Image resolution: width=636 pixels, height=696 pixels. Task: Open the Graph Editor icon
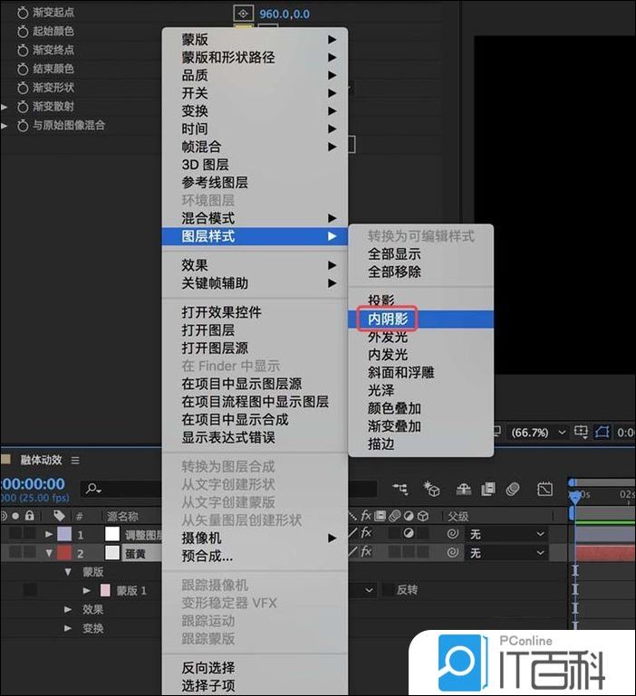544,489
